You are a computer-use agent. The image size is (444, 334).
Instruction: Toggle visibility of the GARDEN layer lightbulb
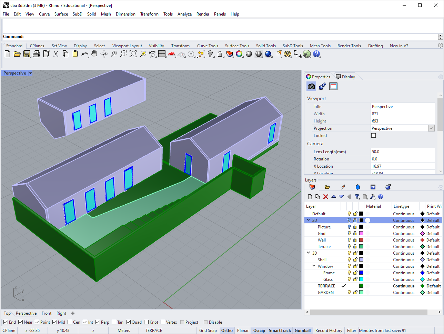click(349, 292)
